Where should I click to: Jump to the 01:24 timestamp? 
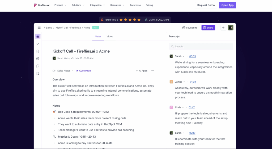pyautogui.click(x=193, y=82)
